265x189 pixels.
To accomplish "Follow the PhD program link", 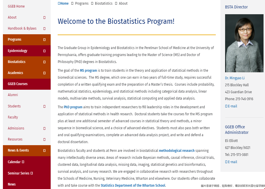I will click(73, 107).
